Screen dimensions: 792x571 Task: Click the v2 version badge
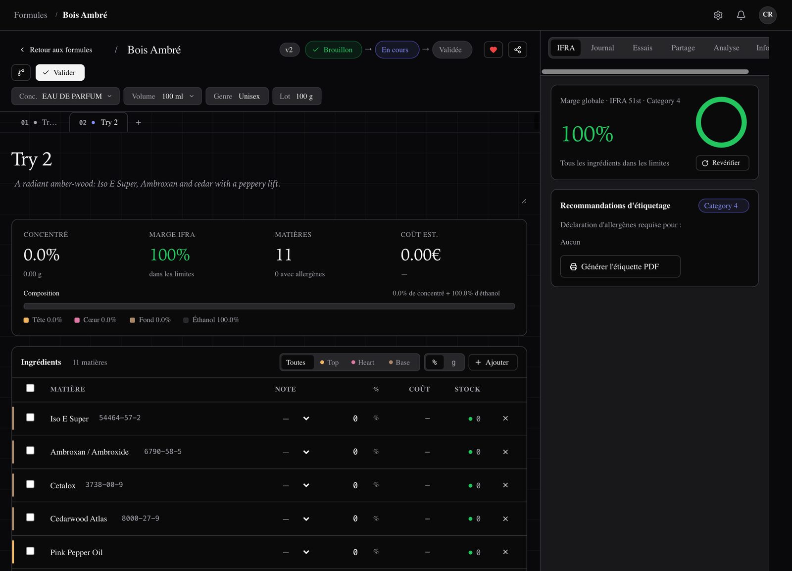289,50
